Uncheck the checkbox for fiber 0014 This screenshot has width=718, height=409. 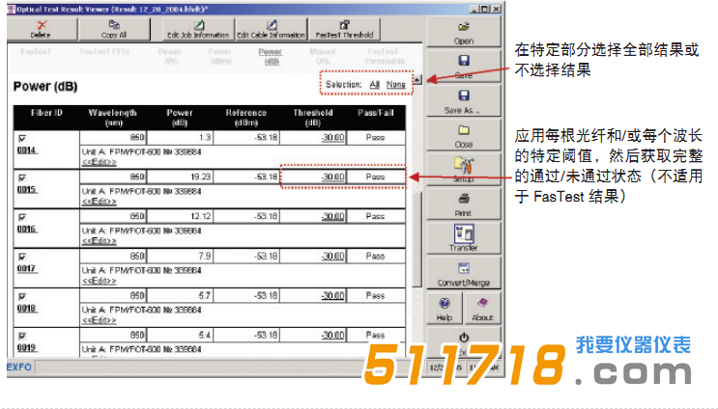coord(21,140)
